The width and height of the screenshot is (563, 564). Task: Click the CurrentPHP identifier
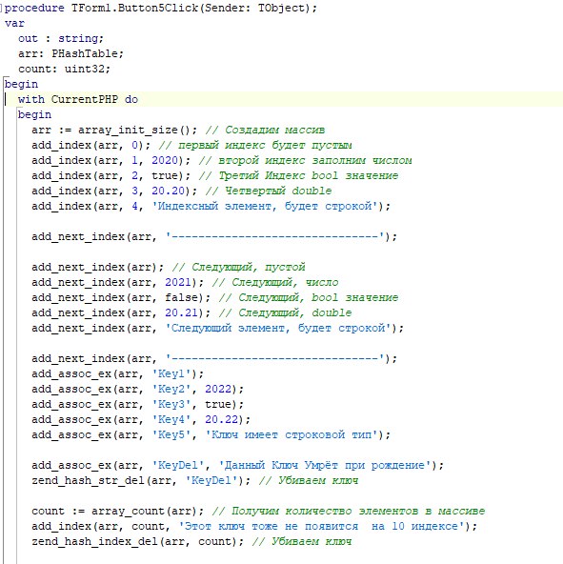pos(85,99)
